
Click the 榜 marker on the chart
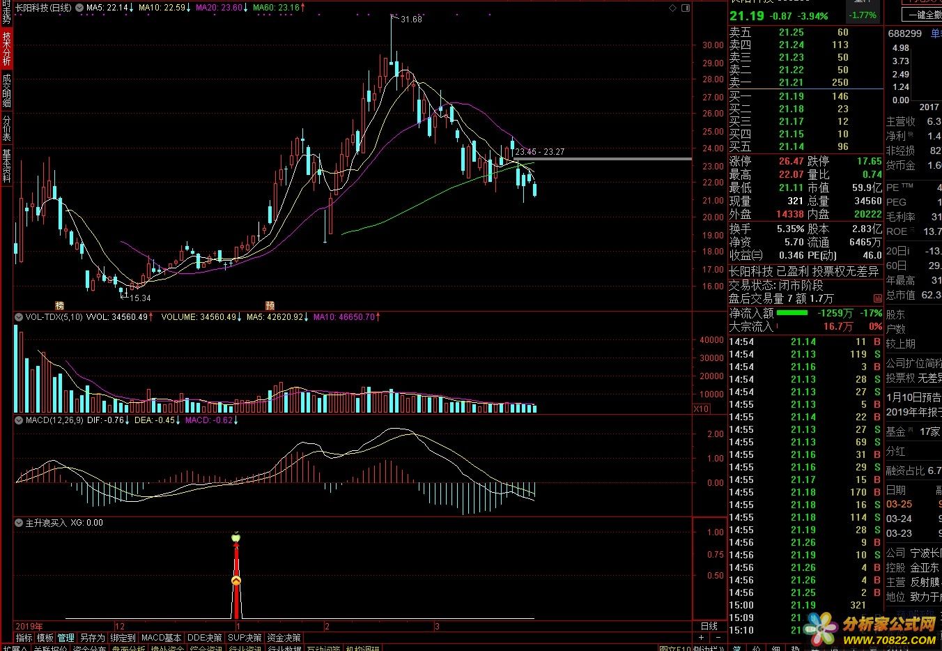tap(60, 305)
